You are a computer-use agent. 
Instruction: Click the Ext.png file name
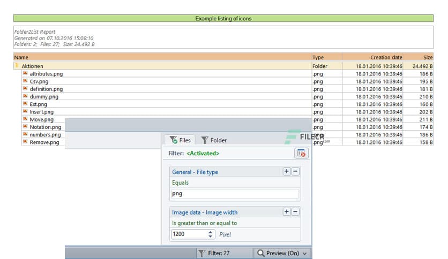point(38,104)
